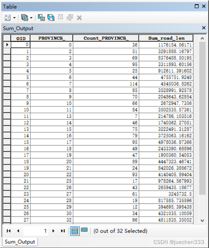This screenshot has height=248, width=209.
Task: Click the vertical scrollbar thumb
Action: click(202, 118)
